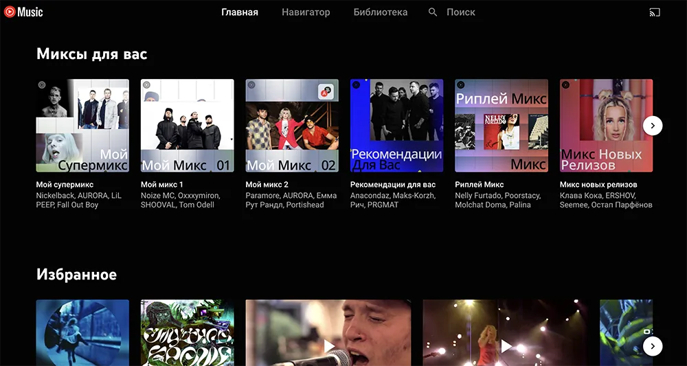This screenshot has height=366, width=687.
Task: Open the Риплей Микс cover
Action: point(502,126)
